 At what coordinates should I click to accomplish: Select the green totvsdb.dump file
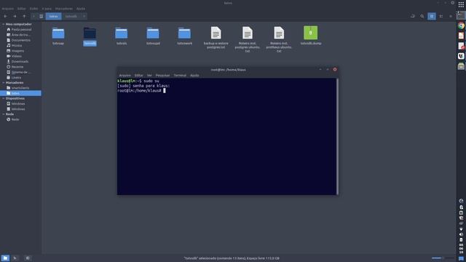pos(311,36)
